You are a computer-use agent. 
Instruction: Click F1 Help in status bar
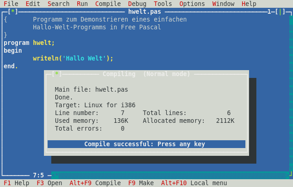pos(16,183)
